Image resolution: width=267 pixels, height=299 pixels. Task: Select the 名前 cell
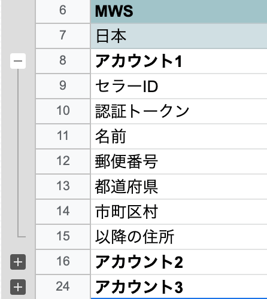click(x=179, y=136)
